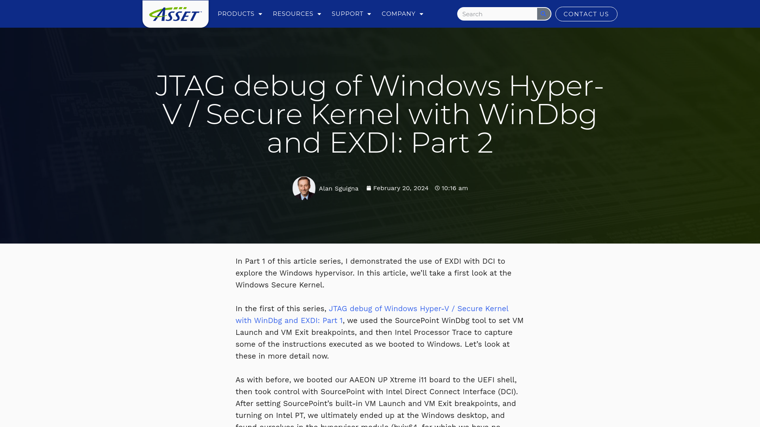Click the clock time icon

click(437, 188)
